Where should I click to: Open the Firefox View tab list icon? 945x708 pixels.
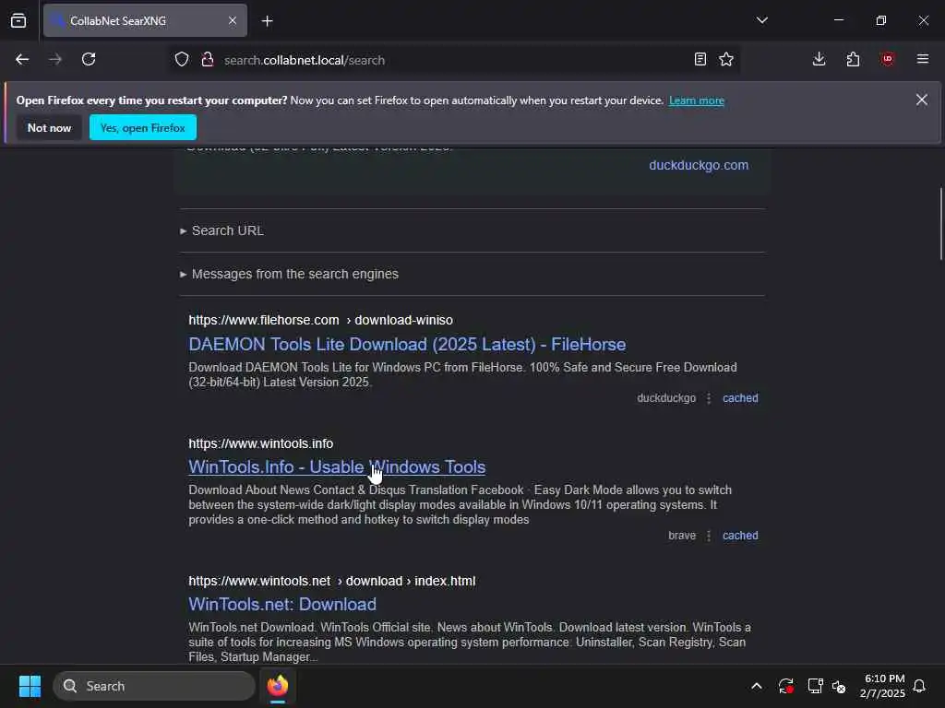click(18, 20)
